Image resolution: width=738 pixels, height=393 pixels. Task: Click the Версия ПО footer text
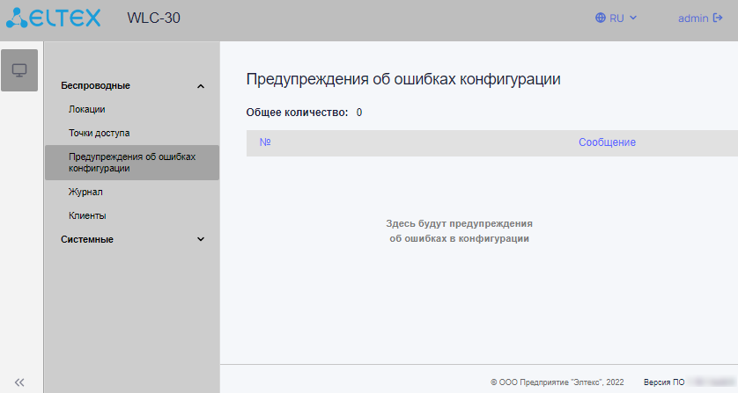coord(664,382)
